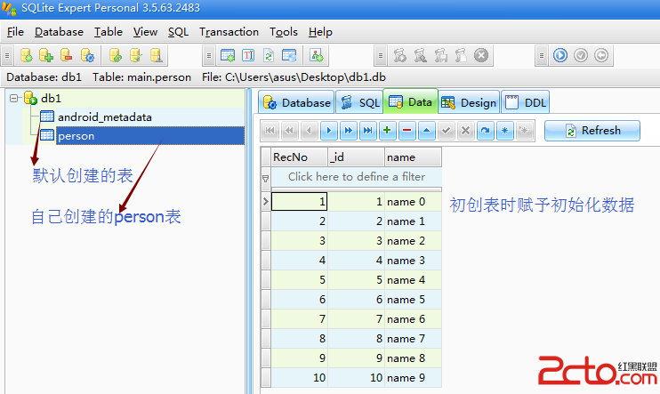Click the grey round X cancel icon

[x=481, y=55]
